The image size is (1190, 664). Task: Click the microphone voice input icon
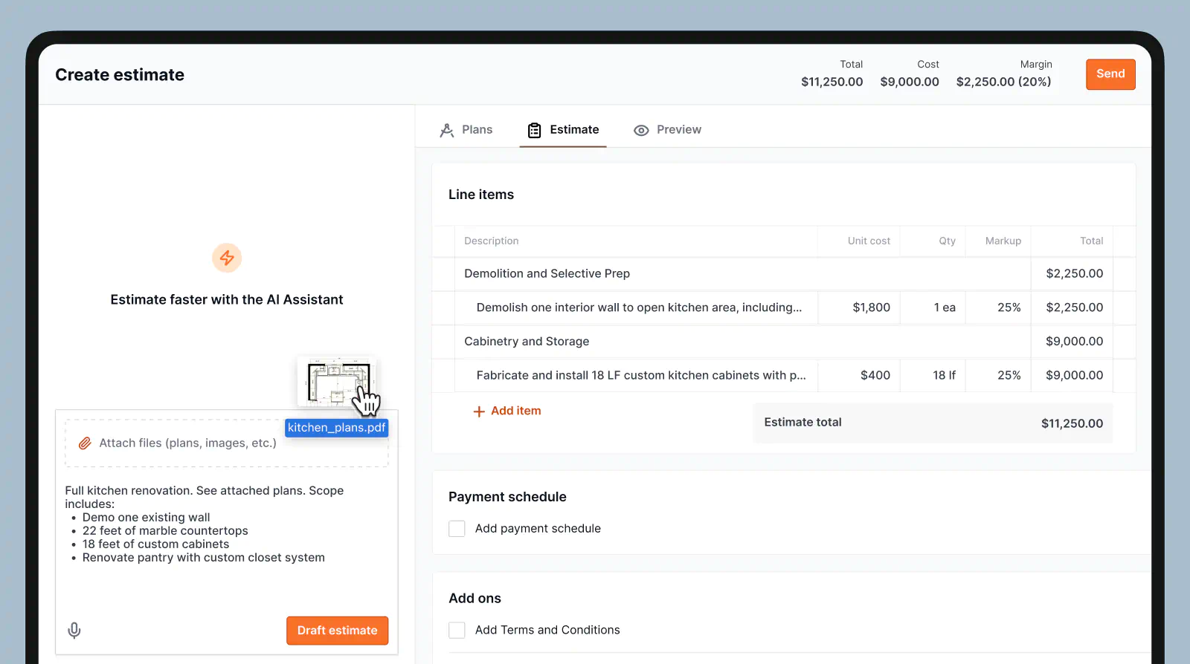coord(74,631)
